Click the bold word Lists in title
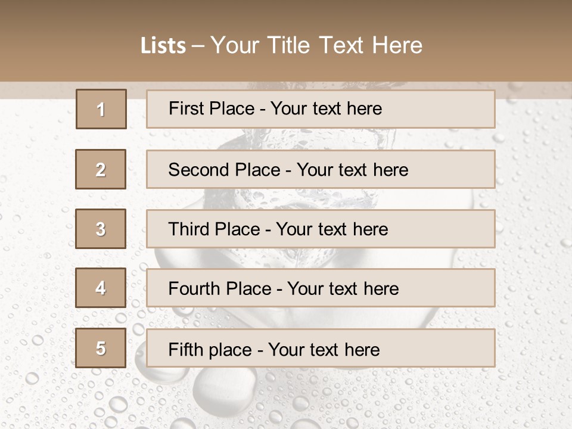 coord(163,46)
